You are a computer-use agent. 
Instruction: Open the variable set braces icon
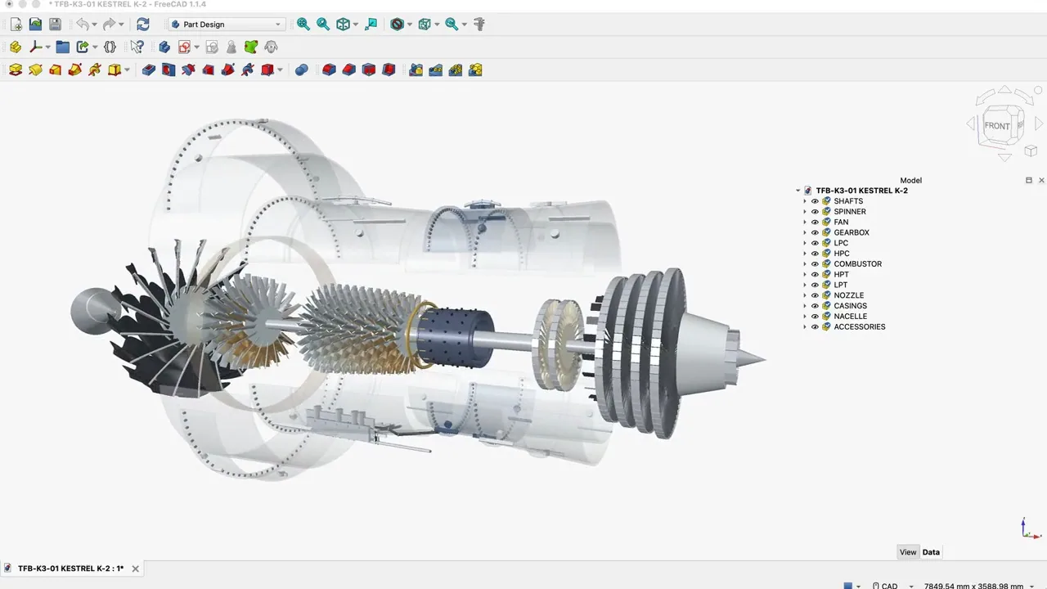[x=110, y=47]
